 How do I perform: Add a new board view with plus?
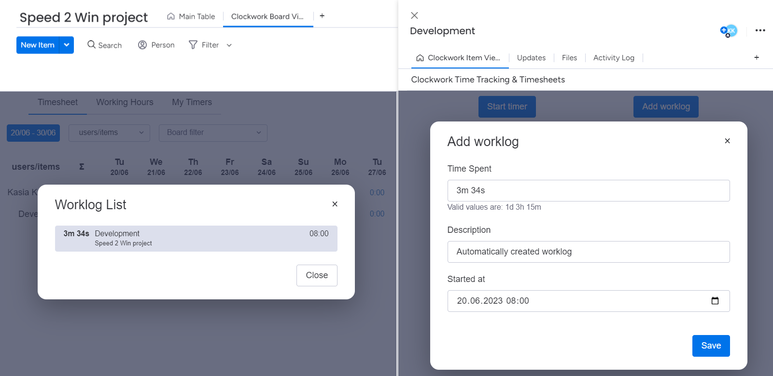coord(322,16)
